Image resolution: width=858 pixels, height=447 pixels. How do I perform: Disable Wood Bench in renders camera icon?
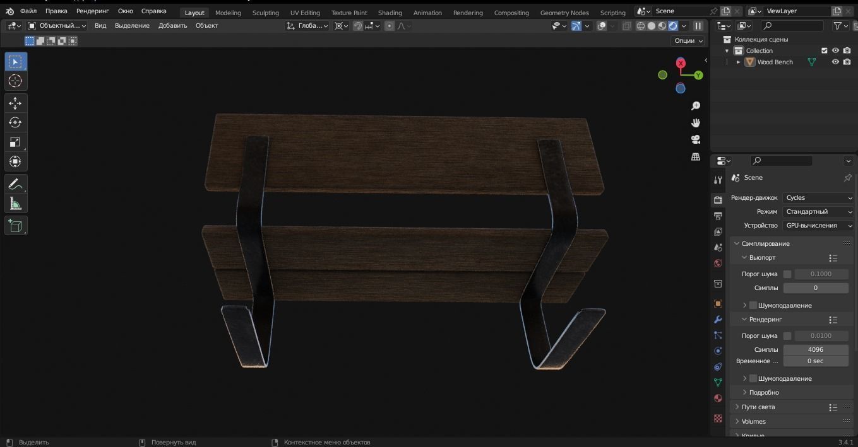(847, 62)
